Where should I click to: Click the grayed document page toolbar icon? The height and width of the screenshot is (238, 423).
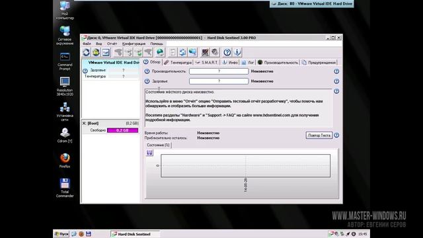pyautogui.click(x=173, y=52)
